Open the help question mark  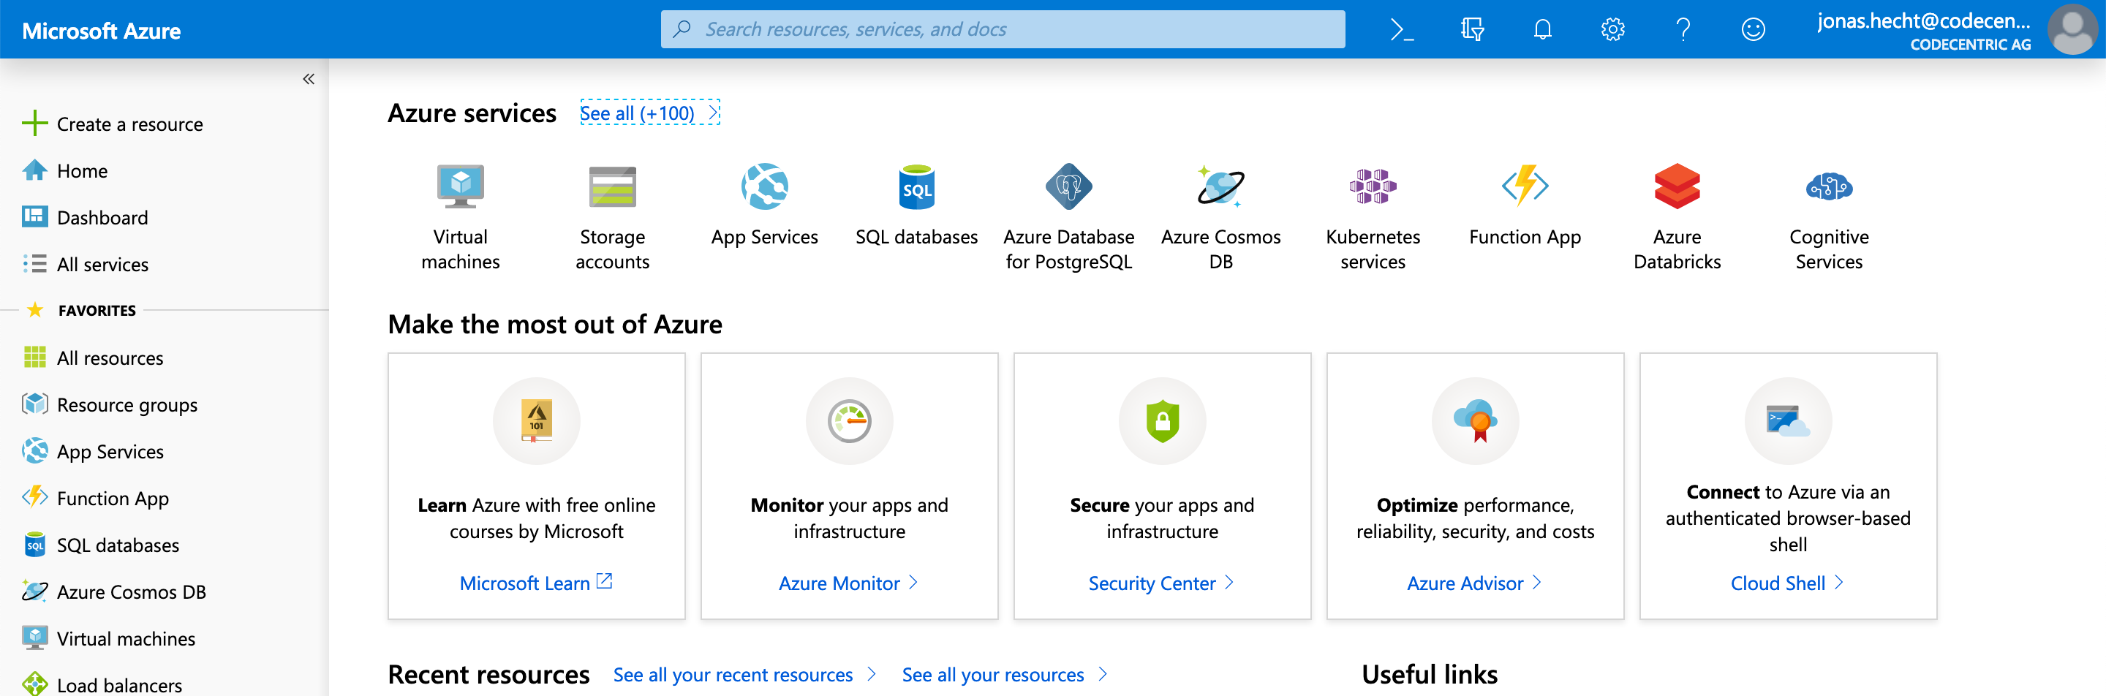1683,30
